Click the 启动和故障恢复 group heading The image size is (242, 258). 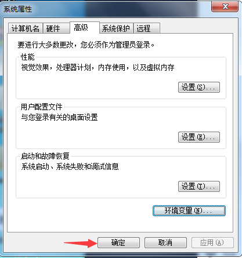click(45, 156)
